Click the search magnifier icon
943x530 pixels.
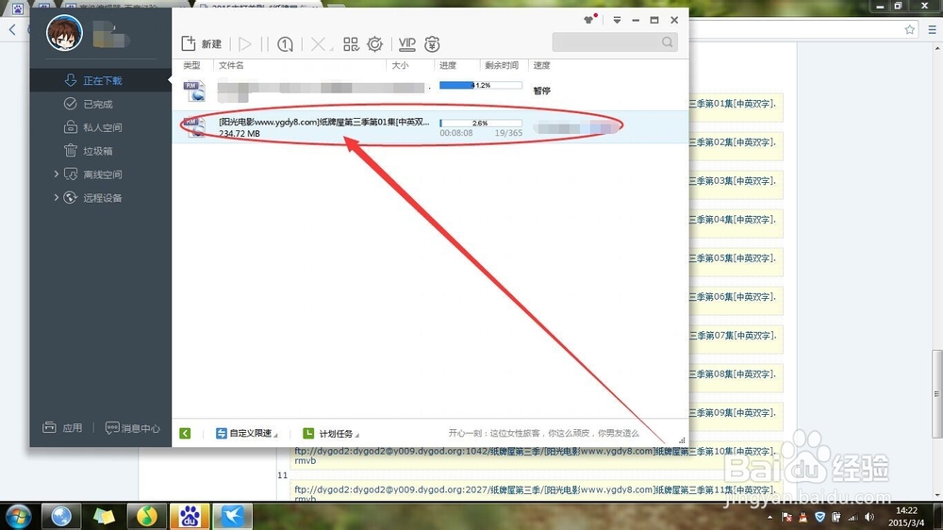pos(668,42)
